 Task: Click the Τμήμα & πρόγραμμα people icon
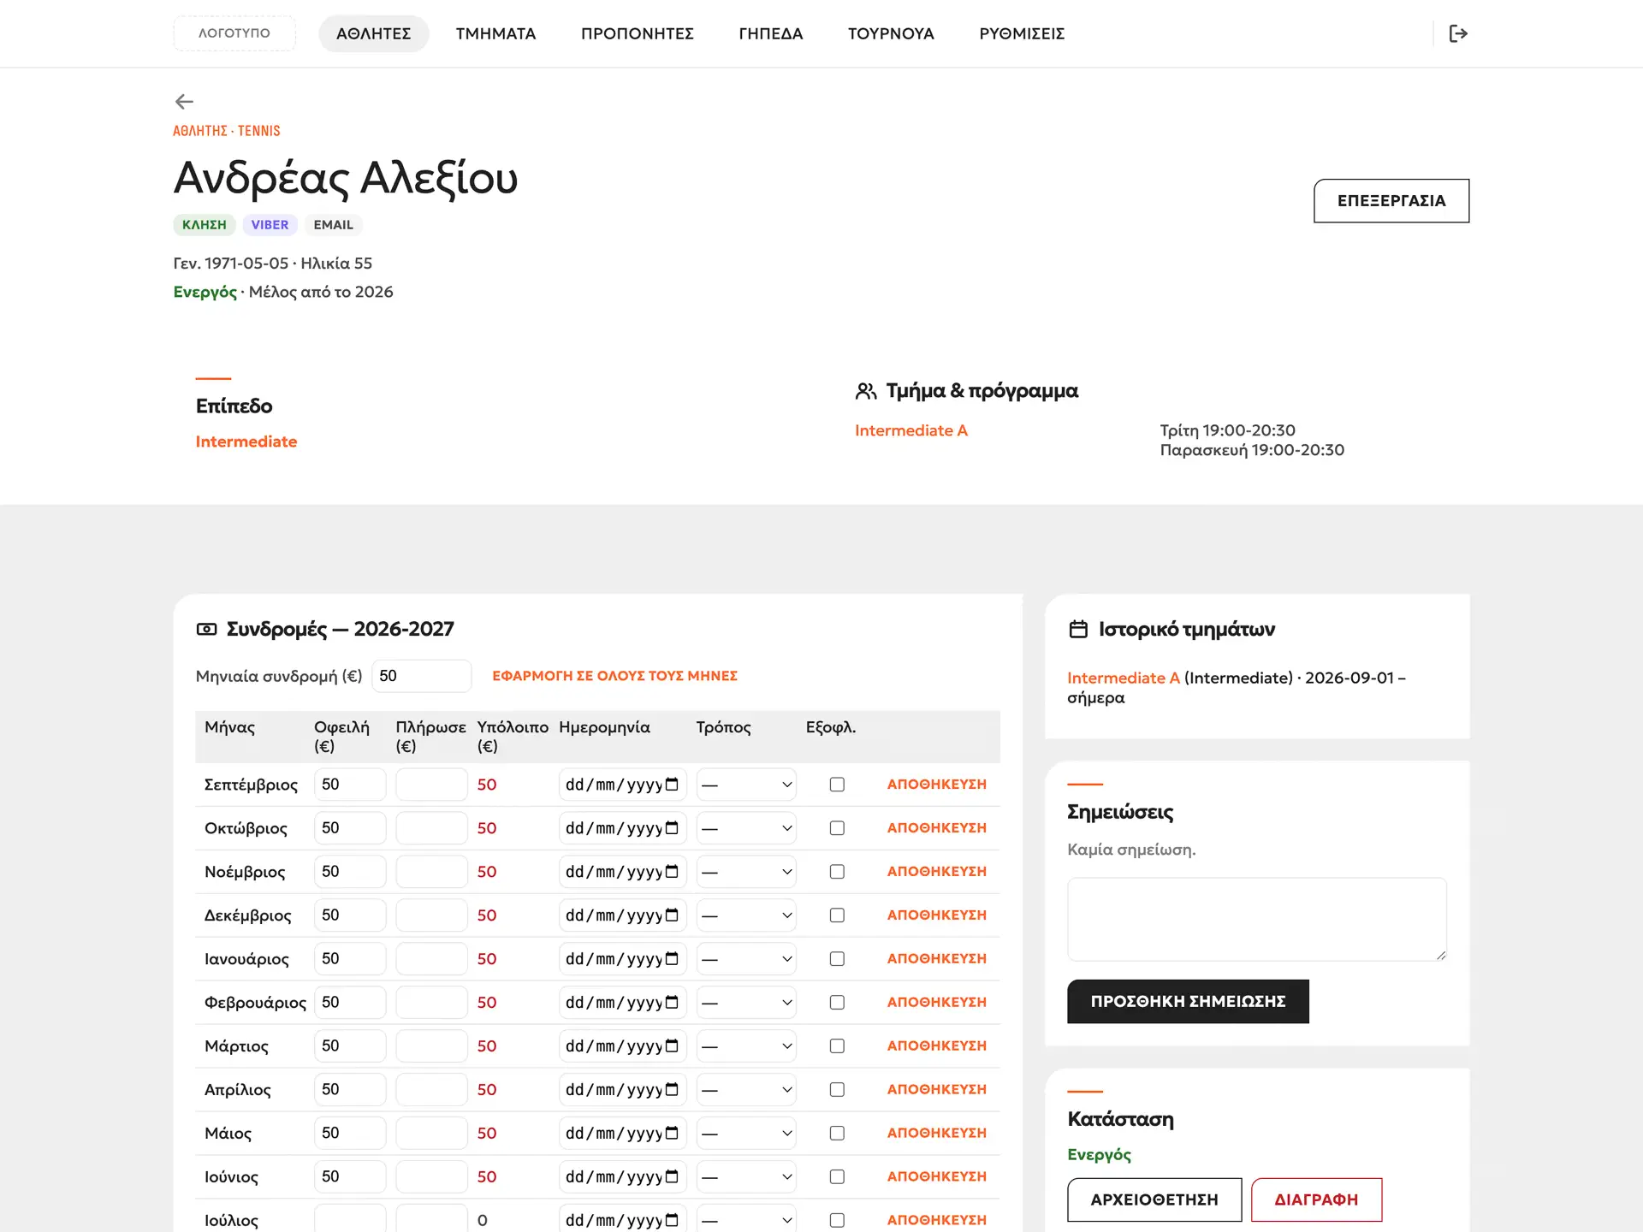tap(866, 391)
